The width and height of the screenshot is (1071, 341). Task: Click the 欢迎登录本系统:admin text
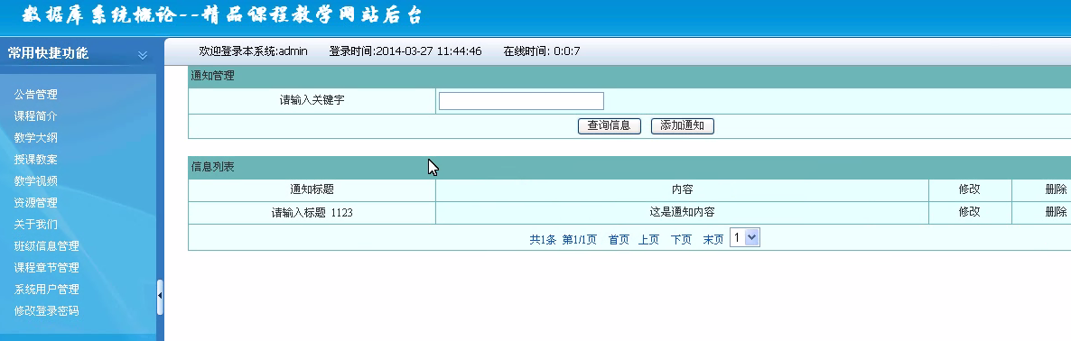coord(254,51)
